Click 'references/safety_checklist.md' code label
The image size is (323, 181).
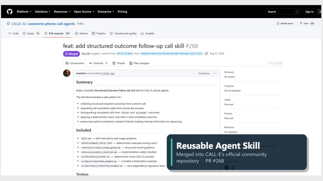coord(99,152)
